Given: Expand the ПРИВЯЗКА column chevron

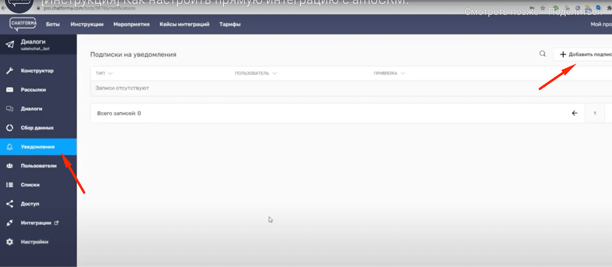Looking at the screenshot, I should (403, 73).
